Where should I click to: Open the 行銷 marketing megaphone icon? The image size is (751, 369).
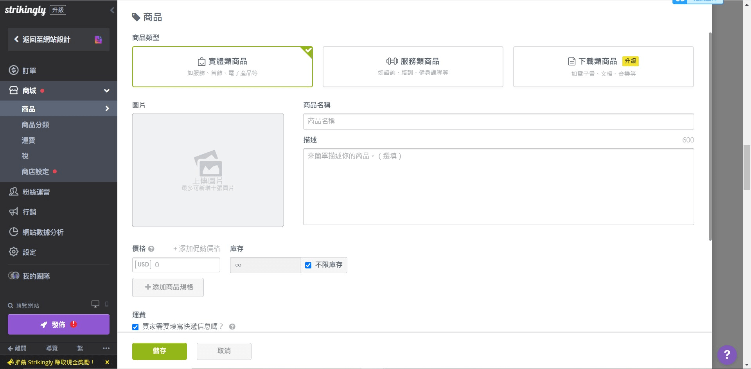click(13, 212)
